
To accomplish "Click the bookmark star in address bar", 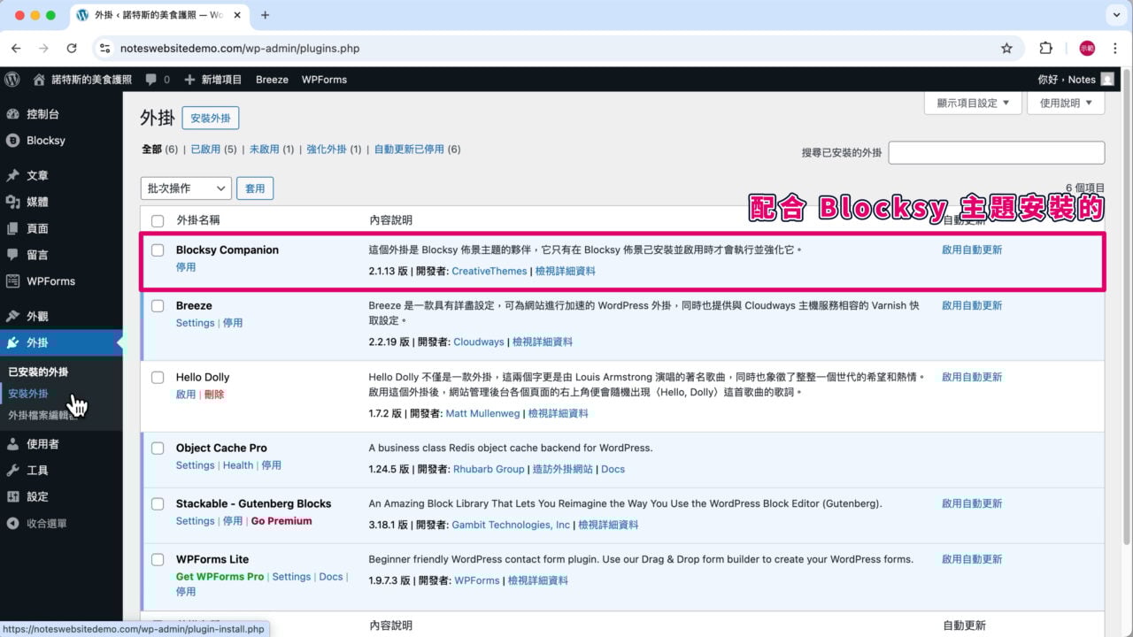I will [1006, 49].
